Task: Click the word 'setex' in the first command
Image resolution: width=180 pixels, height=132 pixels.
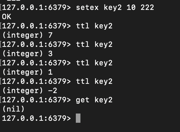Action: coord(87,8)
